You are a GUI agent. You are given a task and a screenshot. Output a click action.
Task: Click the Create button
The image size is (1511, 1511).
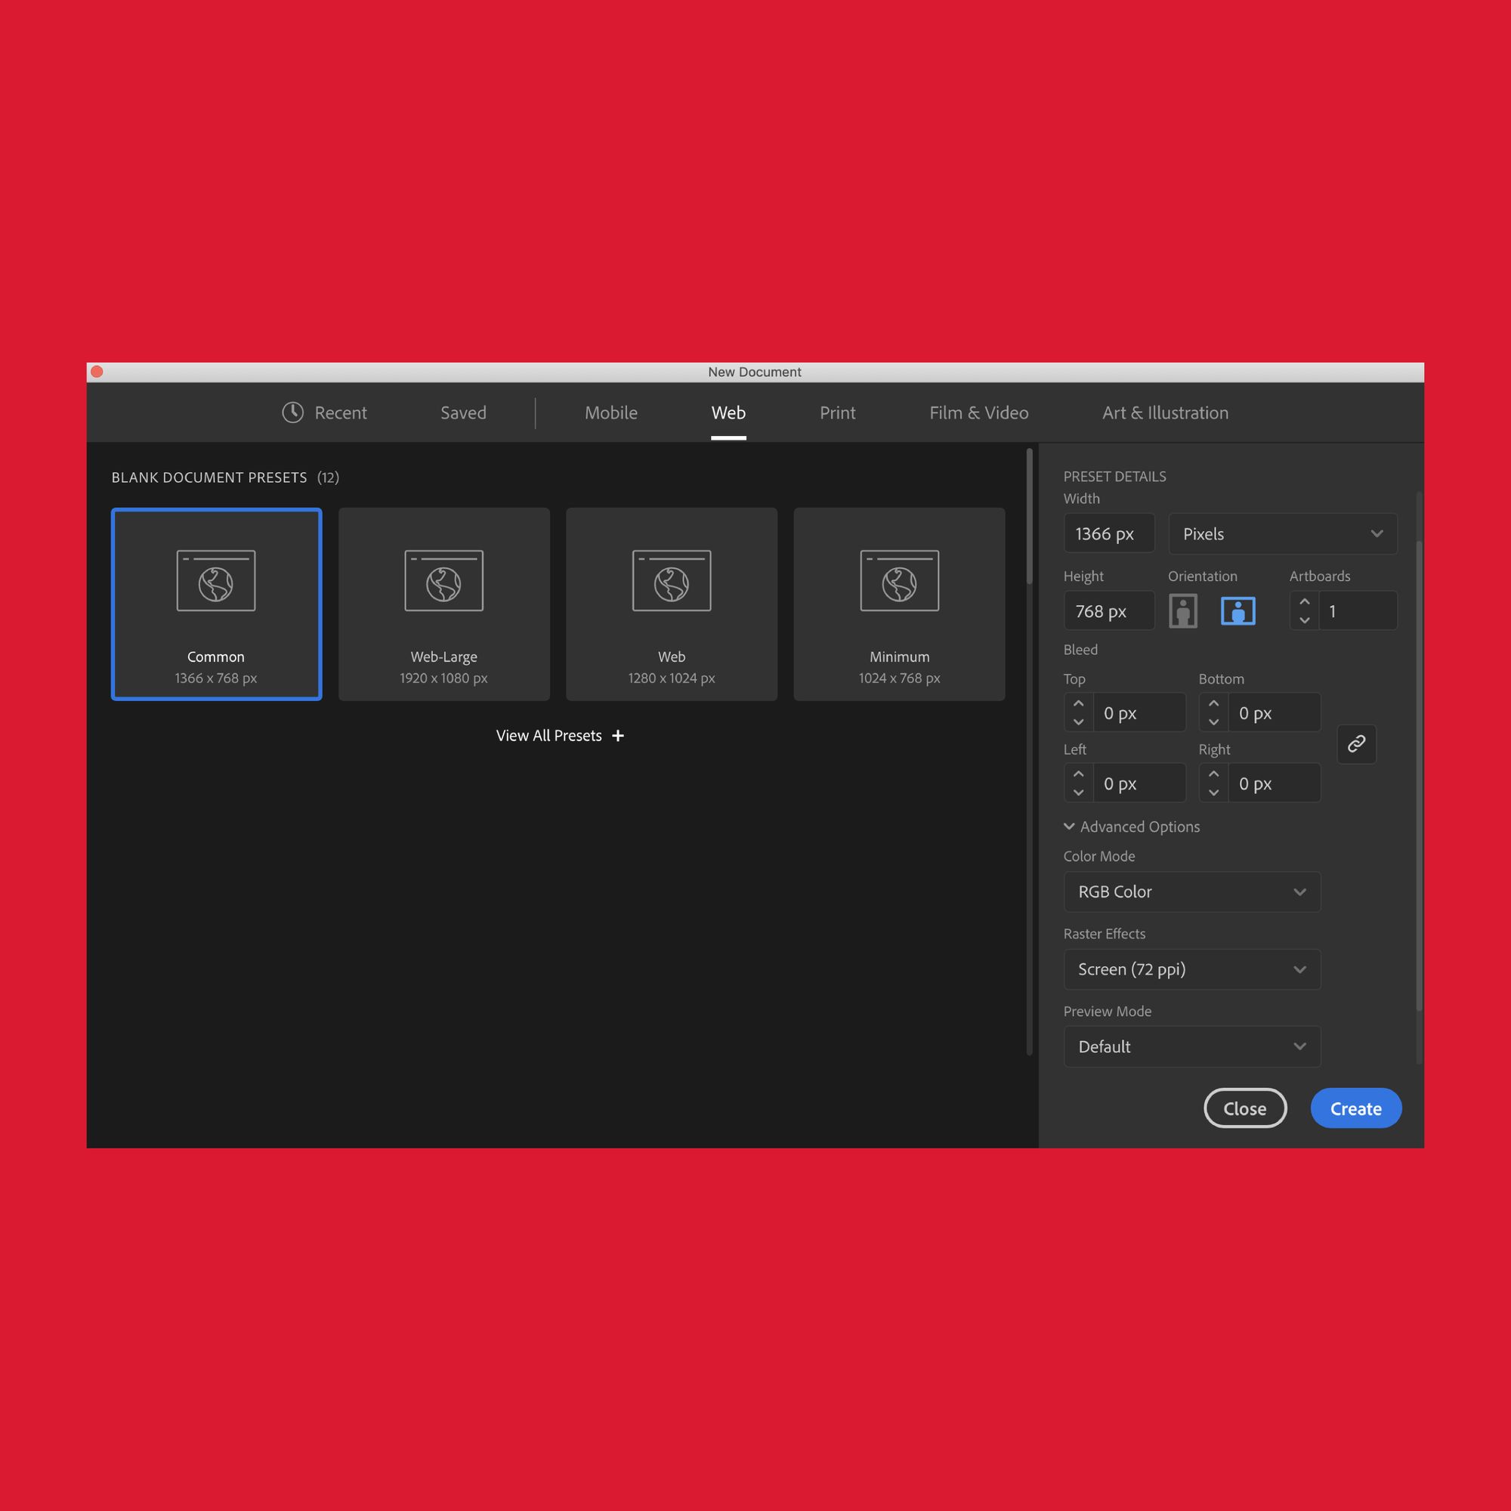pyautogui.click(x=1356, y=1107)
